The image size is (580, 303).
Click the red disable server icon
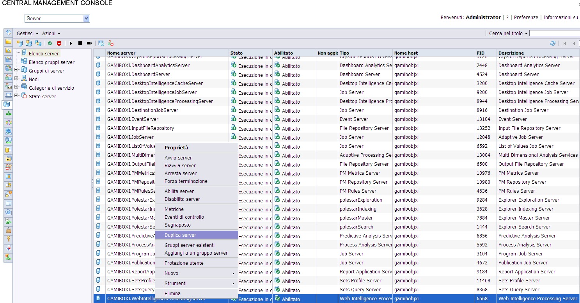tap(59, 43)
